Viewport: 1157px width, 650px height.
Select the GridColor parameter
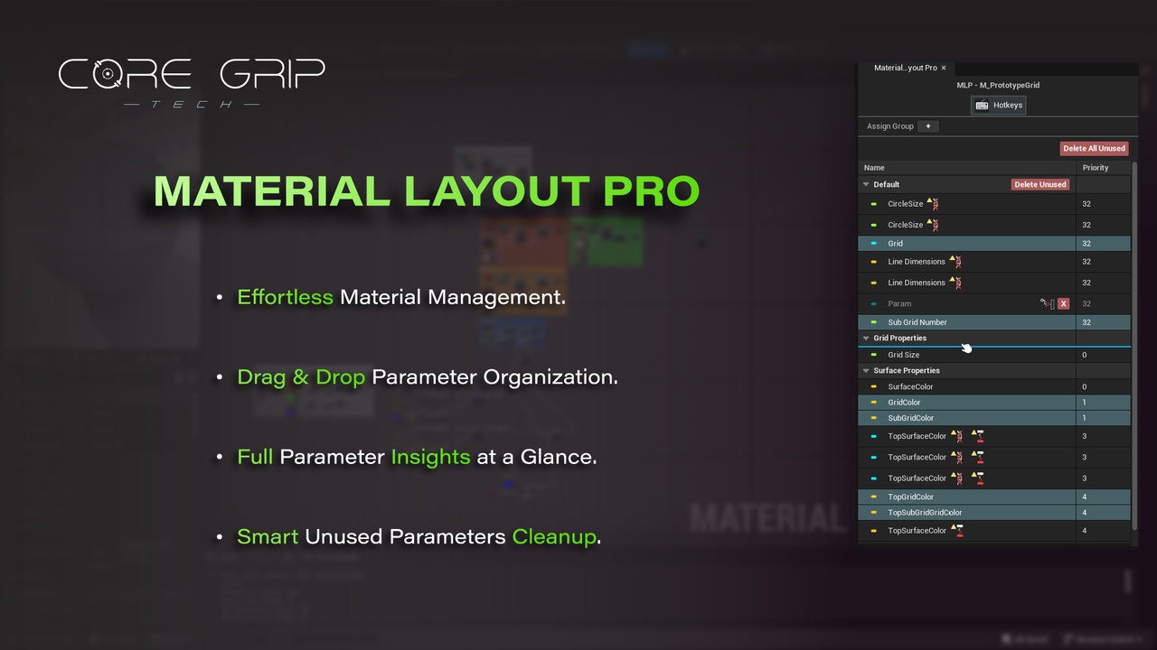coord(994,403)
